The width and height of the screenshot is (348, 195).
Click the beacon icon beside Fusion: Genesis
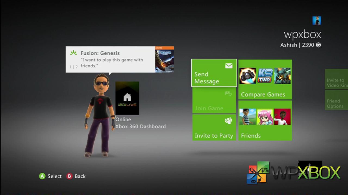click(73, 53)
